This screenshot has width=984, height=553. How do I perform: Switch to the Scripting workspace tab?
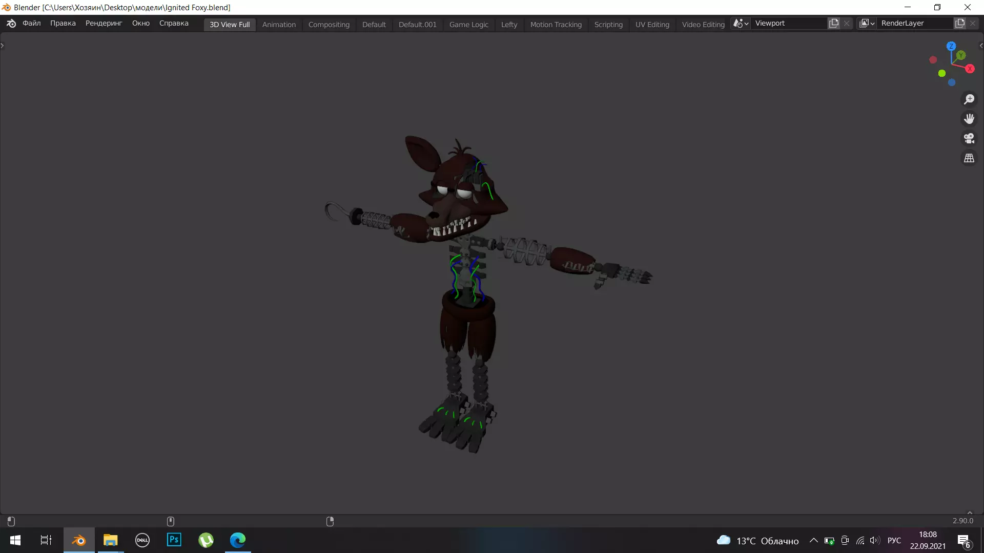[608, 25]
